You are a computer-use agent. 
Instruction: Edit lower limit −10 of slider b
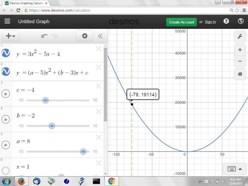[20, 126]
